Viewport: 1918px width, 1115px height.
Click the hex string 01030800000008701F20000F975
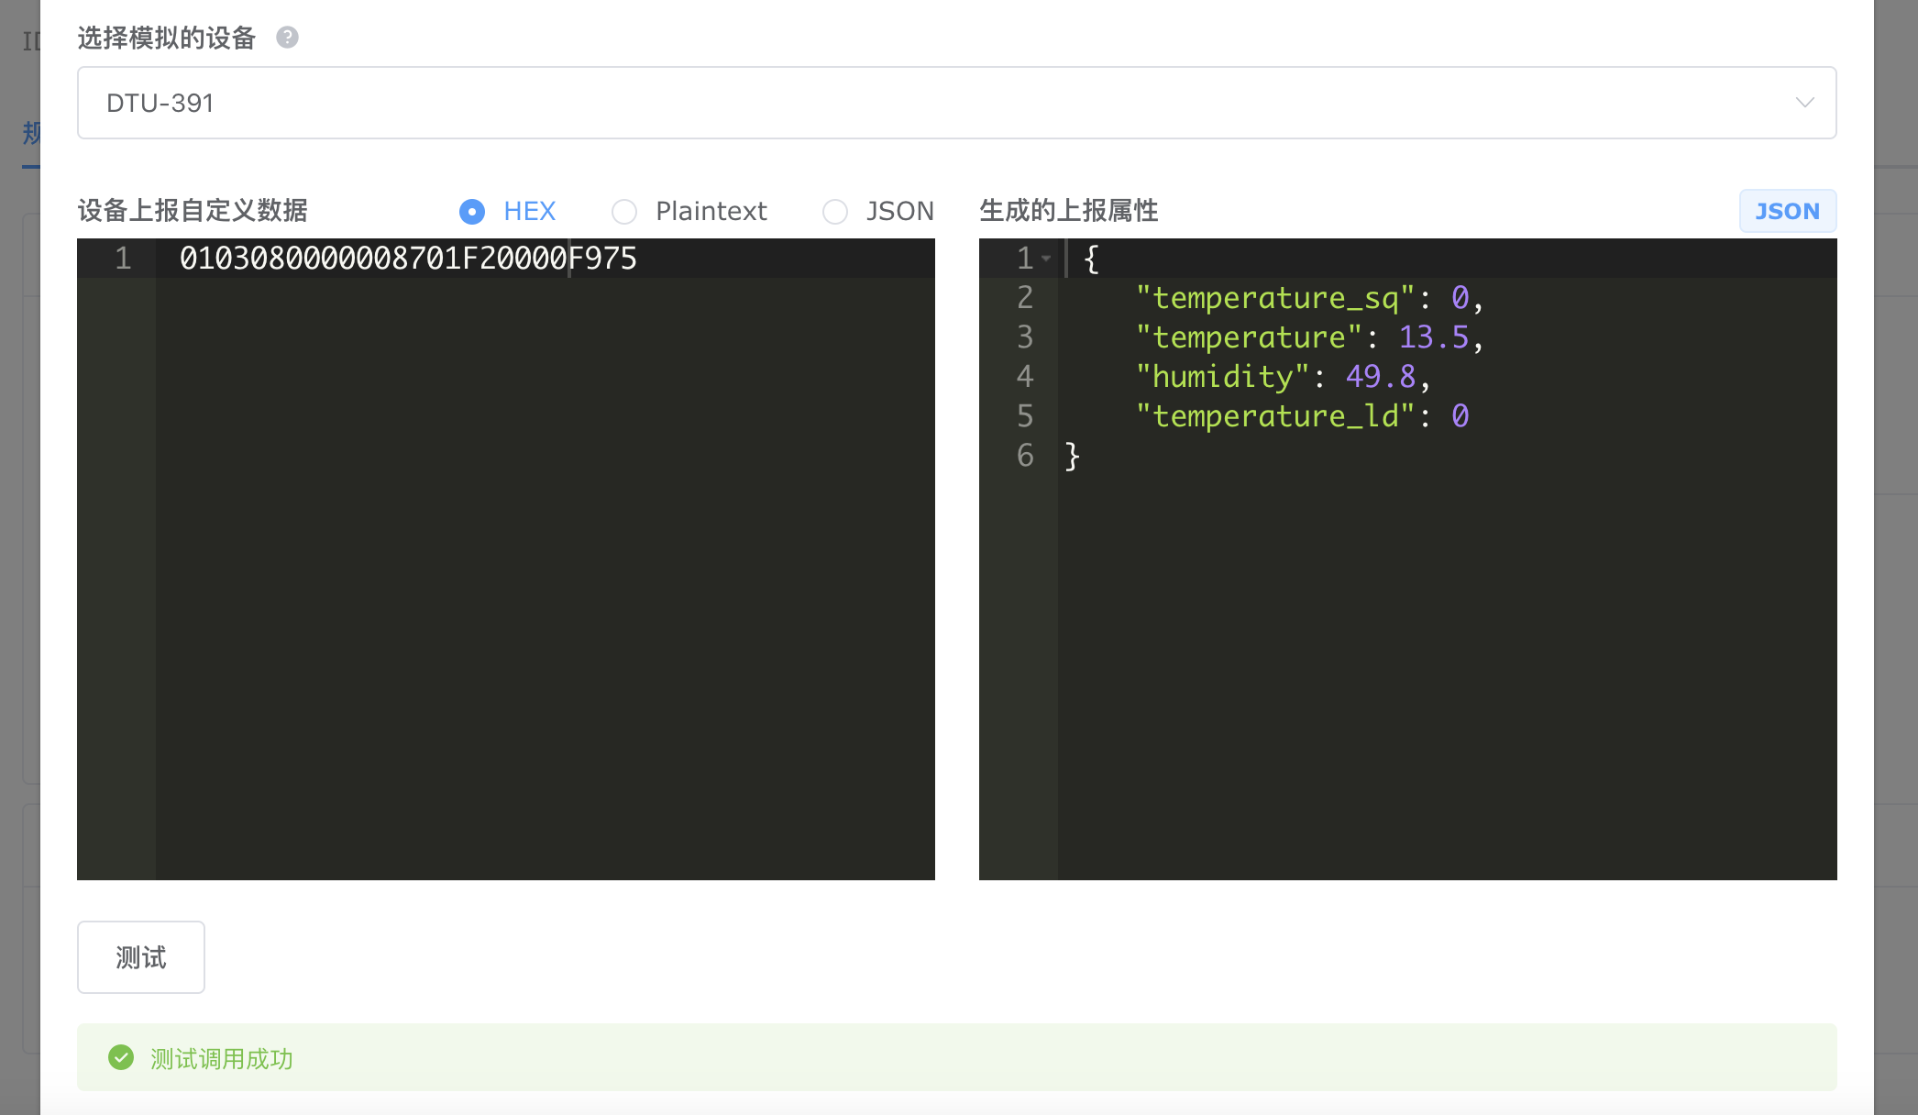[408, 259]
